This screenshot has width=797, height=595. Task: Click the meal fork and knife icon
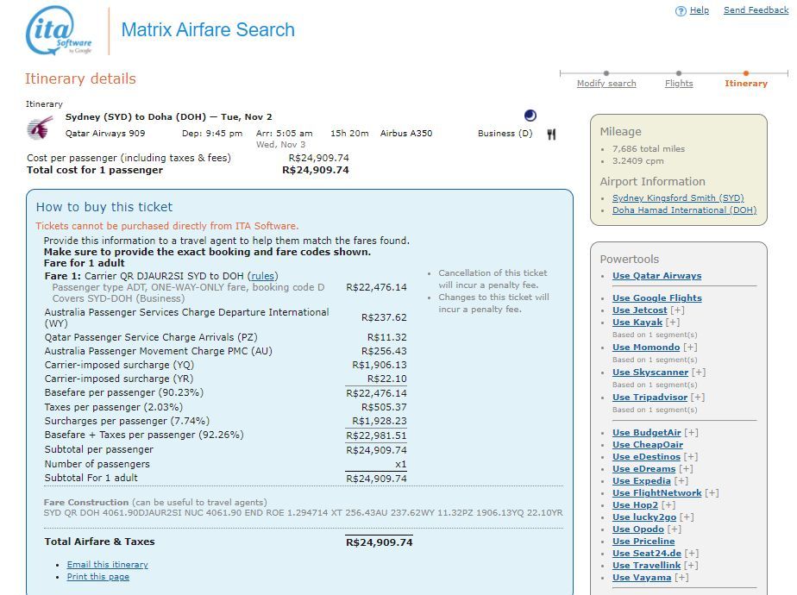click(551, 135)
